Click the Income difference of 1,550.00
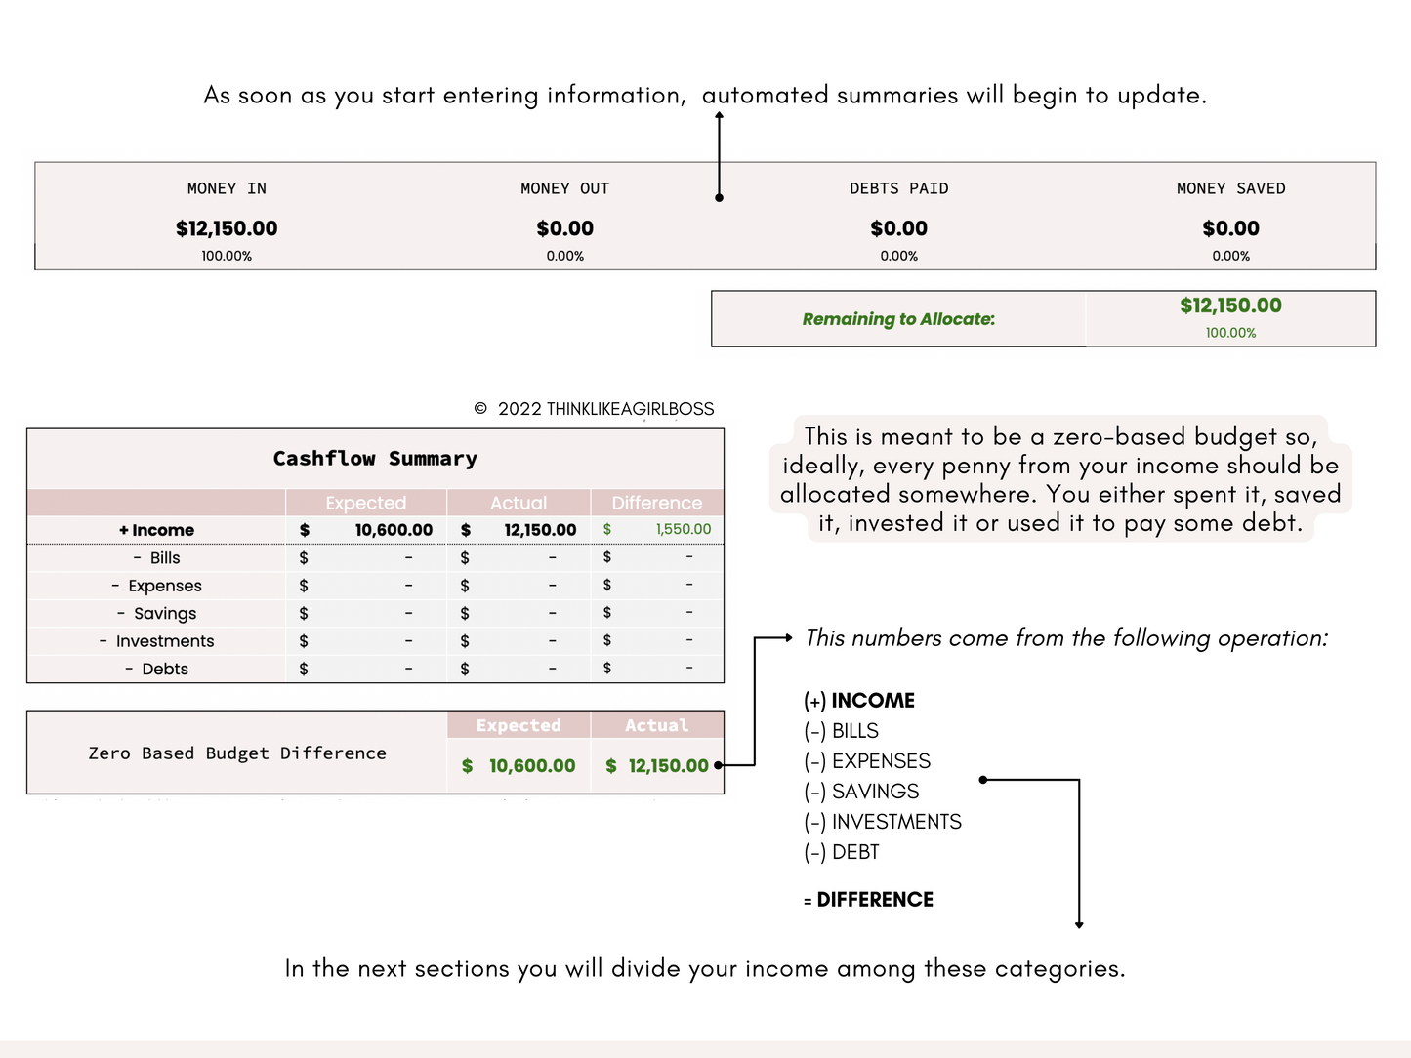 point(684,528)
